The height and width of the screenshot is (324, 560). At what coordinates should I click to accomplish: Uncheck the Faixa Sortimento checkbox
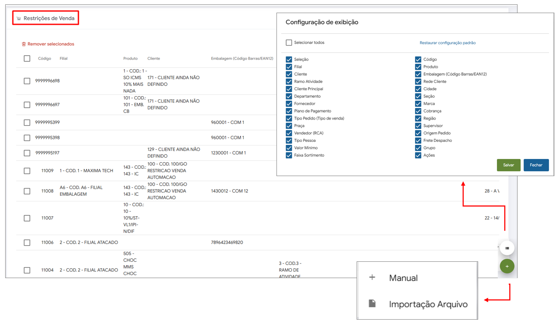point(289,155)
